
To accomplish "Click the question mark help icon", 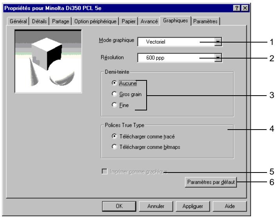I will [237, 8].
